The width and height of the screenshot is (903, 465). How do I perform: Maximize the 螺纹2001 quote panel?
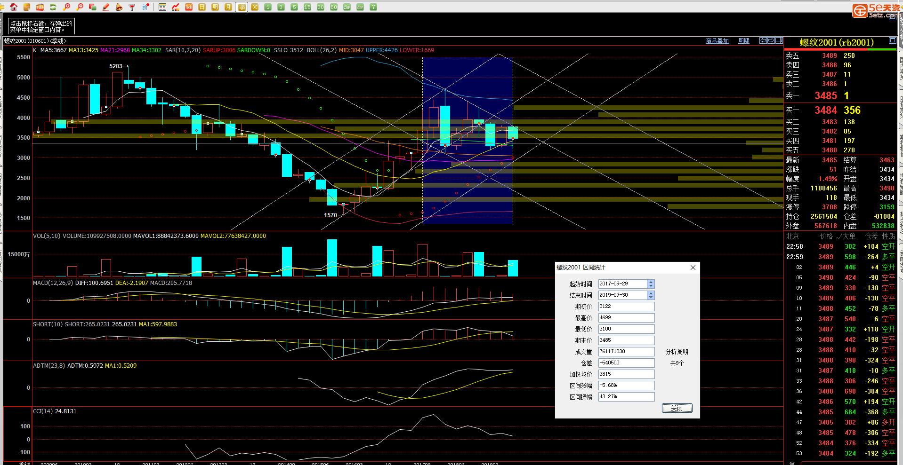point(892,40)
